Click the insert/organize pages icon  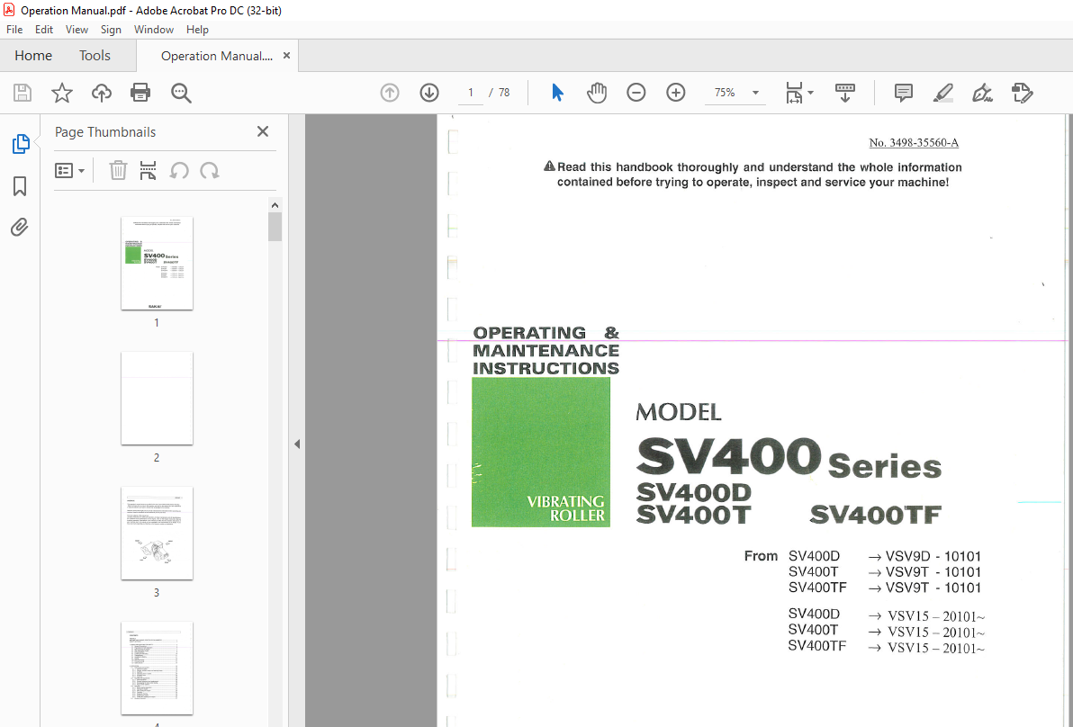tap(148, 170)
